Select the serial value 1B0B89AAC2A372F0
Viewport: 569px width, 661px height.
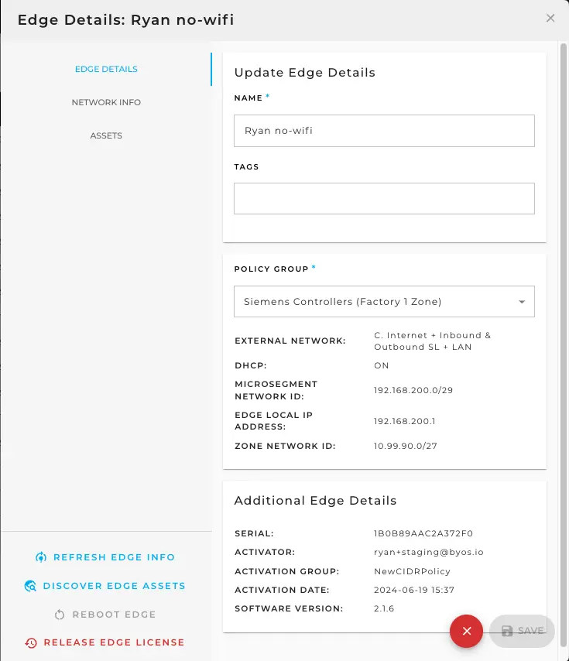423,534
